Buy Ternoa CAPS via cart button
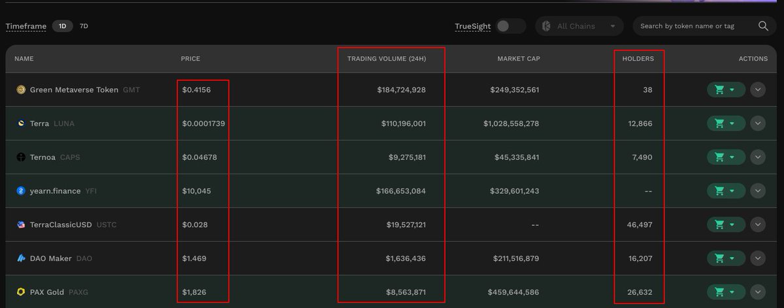The image size is (784, 308). (726, 157)
